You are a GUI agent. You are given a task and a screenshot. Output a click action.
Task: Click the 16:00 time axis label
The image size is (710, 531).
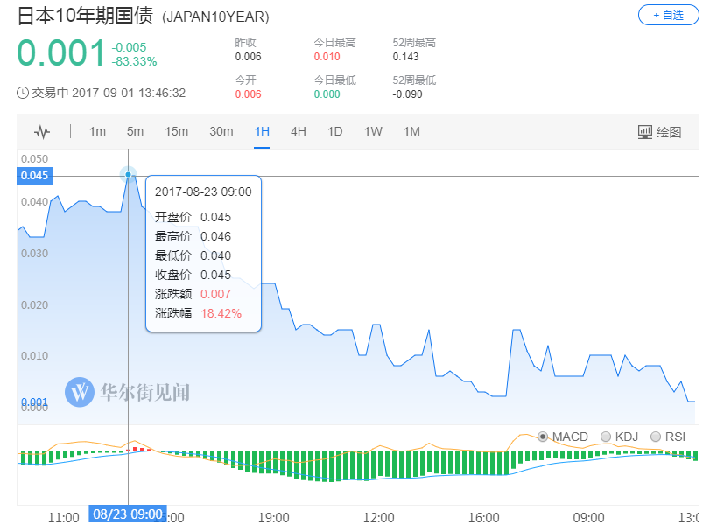[483, 517]
